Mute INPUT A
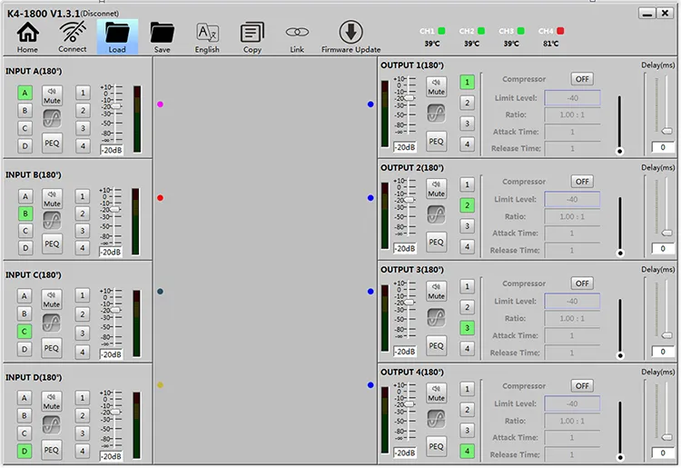 (52, 95)
